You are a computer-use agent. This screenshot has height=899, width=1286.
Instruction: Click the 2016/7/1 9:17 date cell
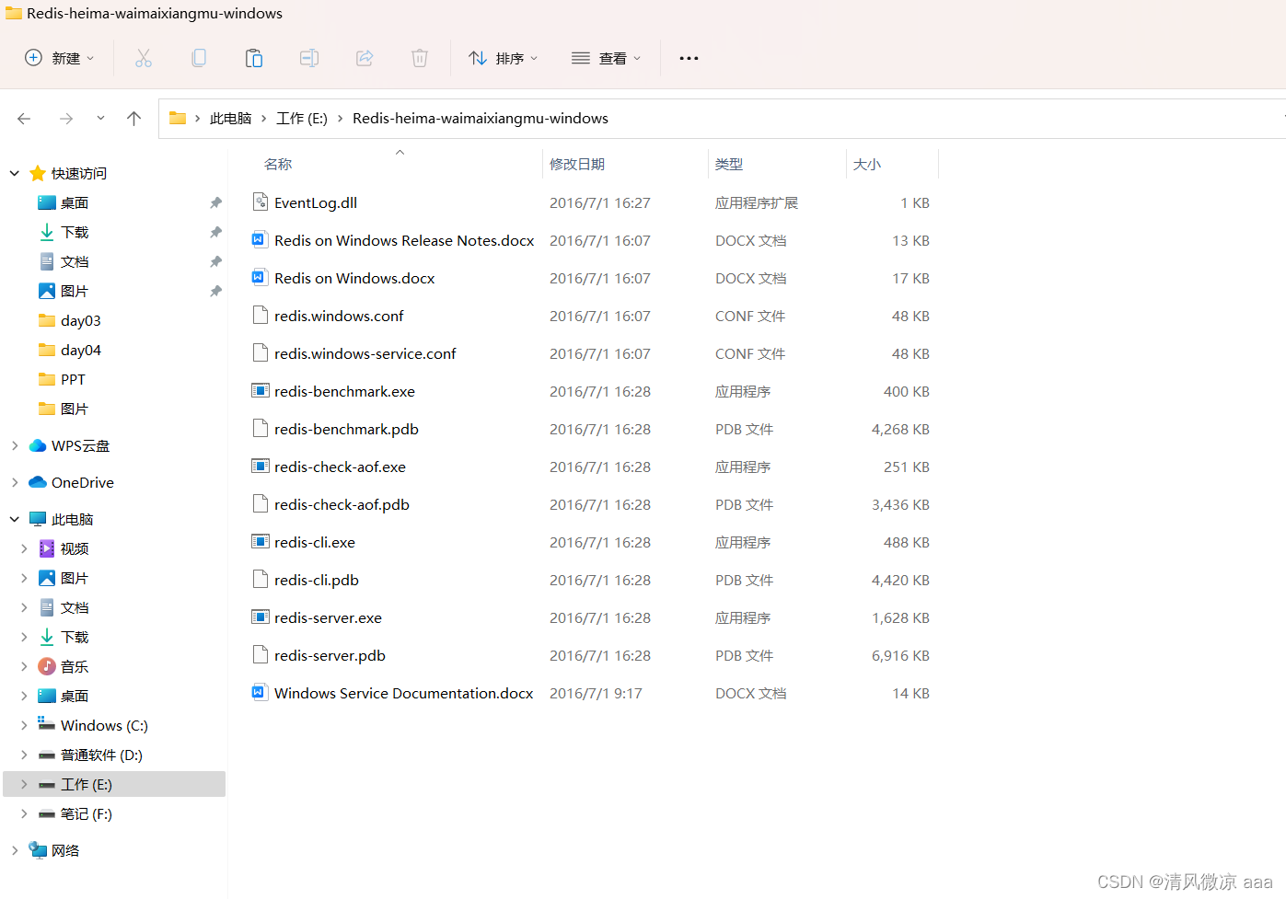tap(596, 693)
